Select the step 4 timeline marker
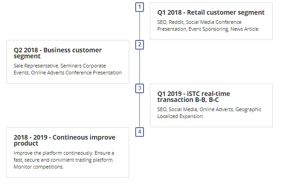This screenshot has height=186, width=281. coord(139,132)
